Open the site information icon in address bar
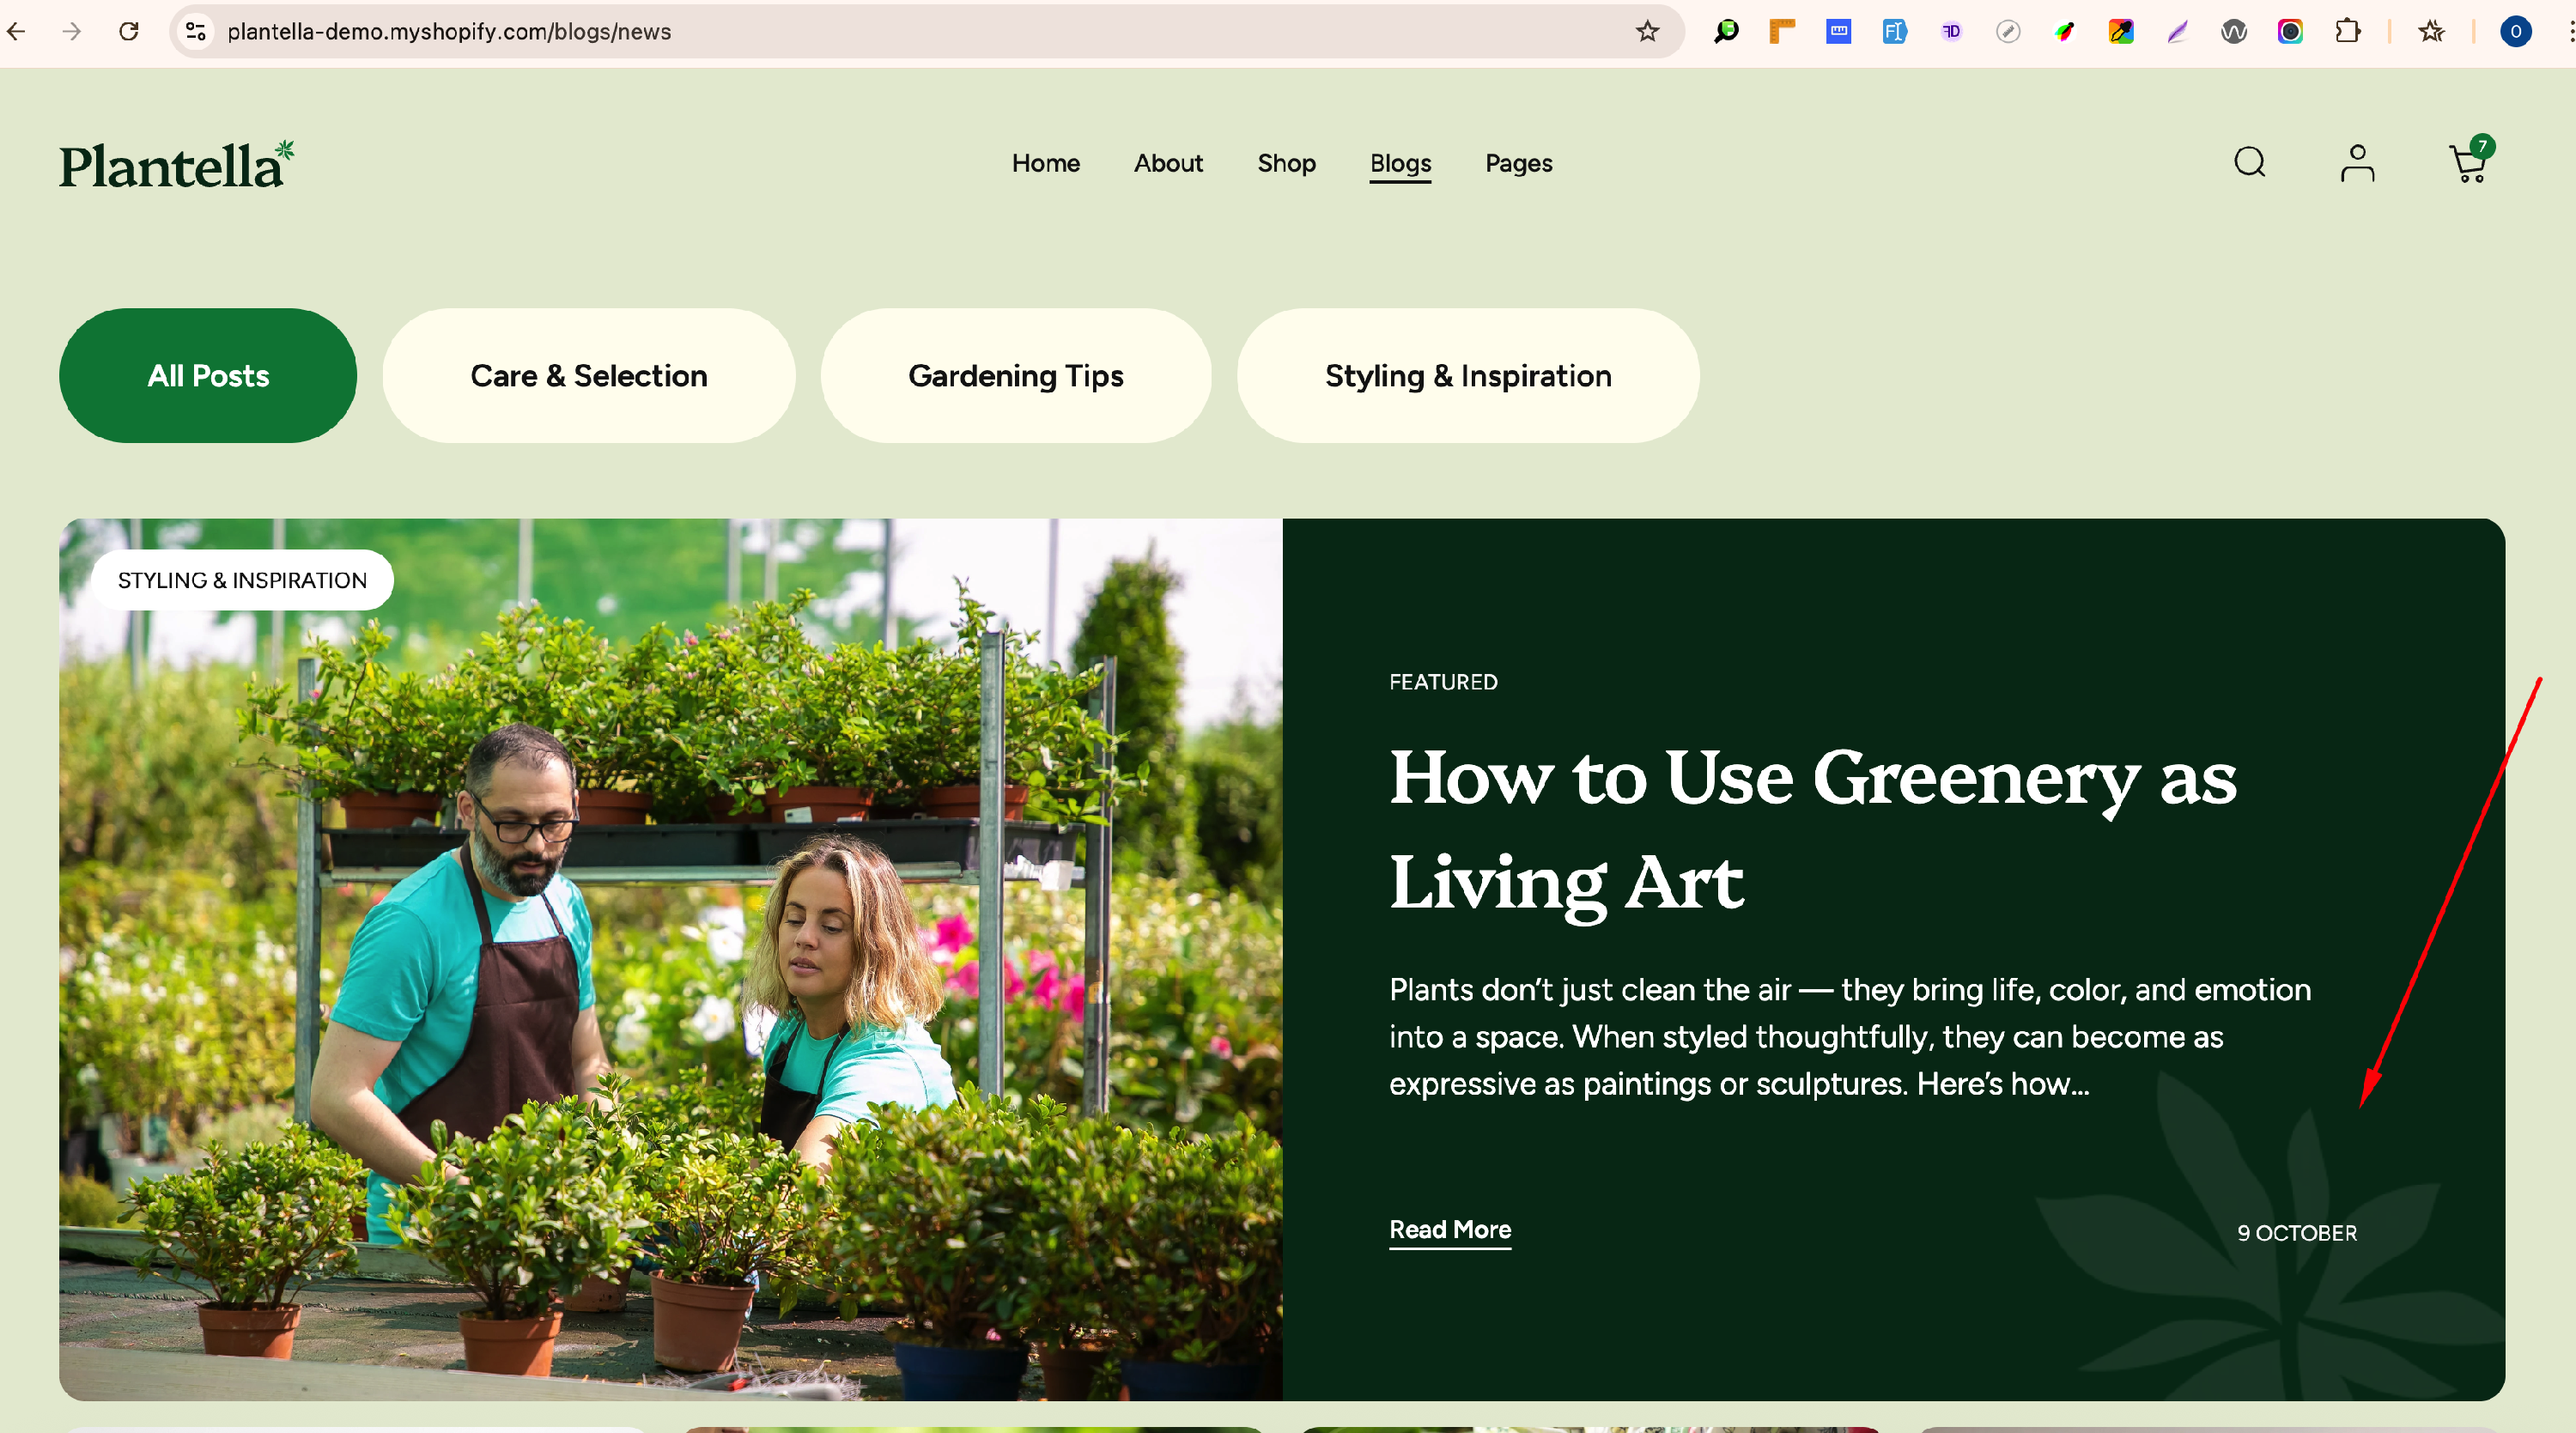 [x=196, y=31]
